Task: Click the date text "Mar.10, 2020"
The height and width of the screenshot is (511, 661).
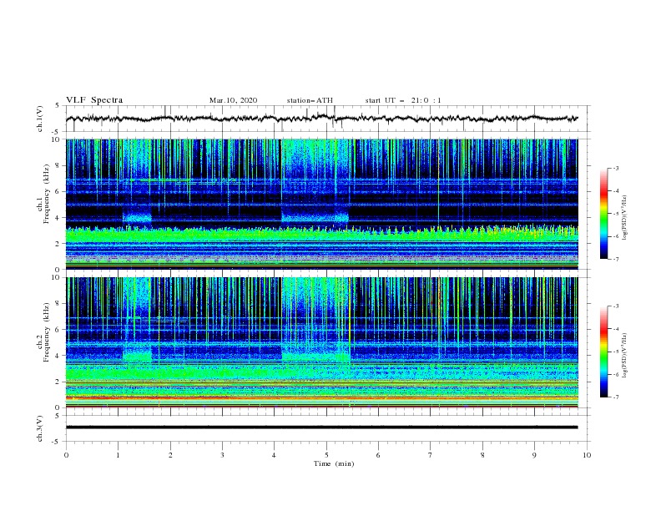Action: click(x=233, y=100)
